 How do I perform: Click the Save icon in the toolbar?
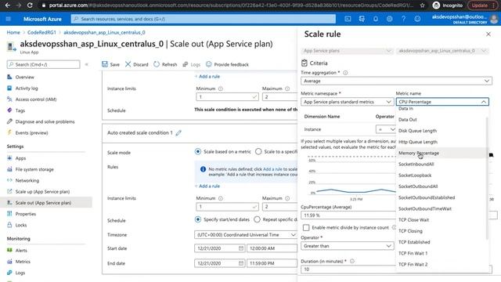click(x=105, y=64)
